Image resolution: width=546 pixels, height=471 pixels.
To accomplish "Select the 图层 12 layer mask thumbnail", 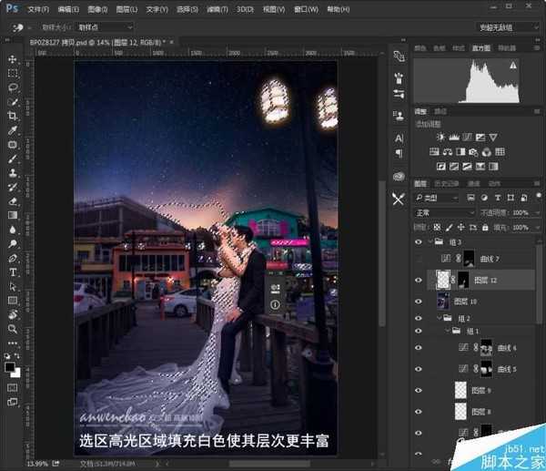I will coord(463,280).
